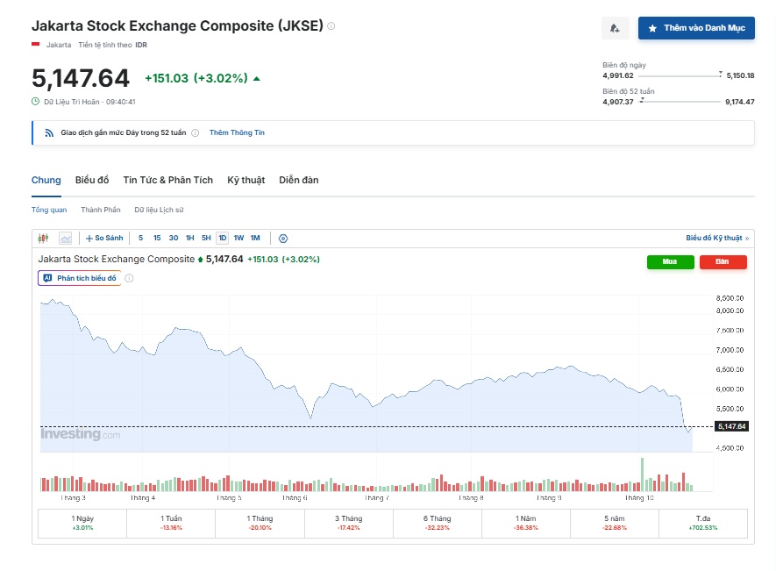Click the 4,991.62 daily low value
776x571 pixels.
pyautogui.click(x=617, y=75)
